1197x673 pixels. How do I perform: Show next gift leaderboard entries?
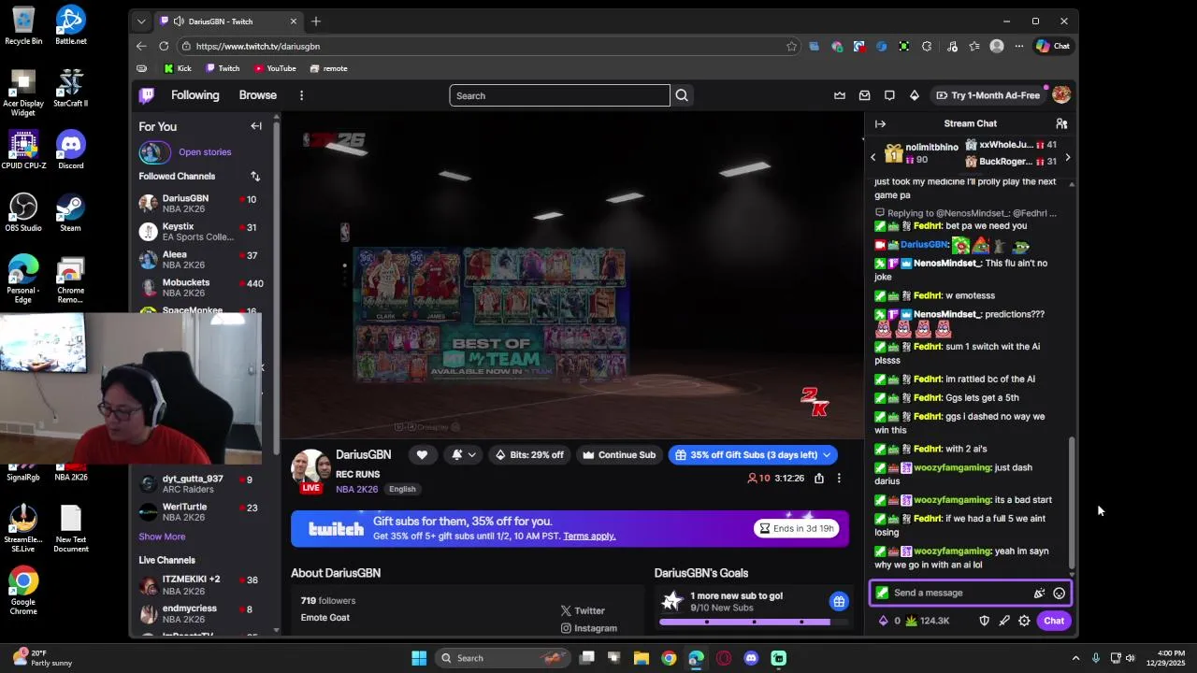pos(1068,157)
